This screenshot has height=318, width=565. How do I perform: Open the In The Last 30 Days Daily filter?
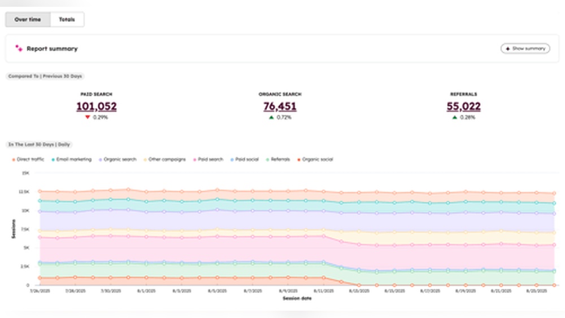(39, 145)
